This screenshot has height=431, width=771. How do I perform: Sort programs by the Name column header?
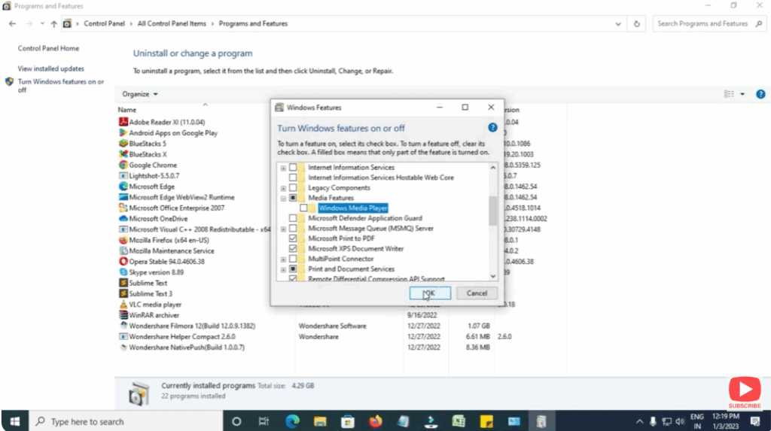coord(126,110)
